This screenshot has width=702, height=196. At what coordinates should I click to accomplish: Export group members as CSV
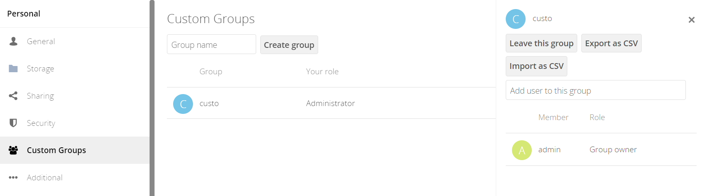612,43
